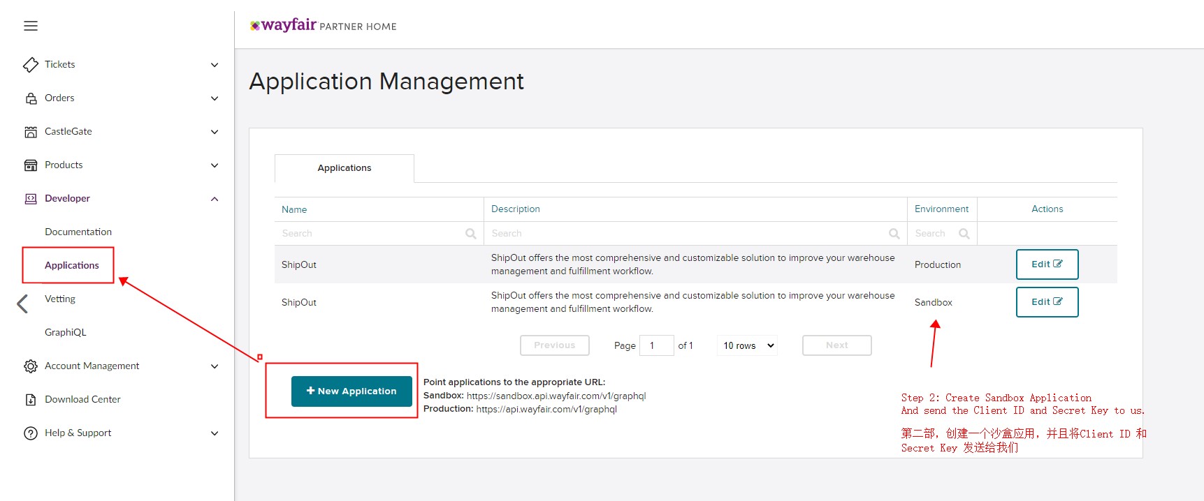Expand the Help & Support chevron
1204x501 pixels.
pyautogui.click(x=215, y=433)
